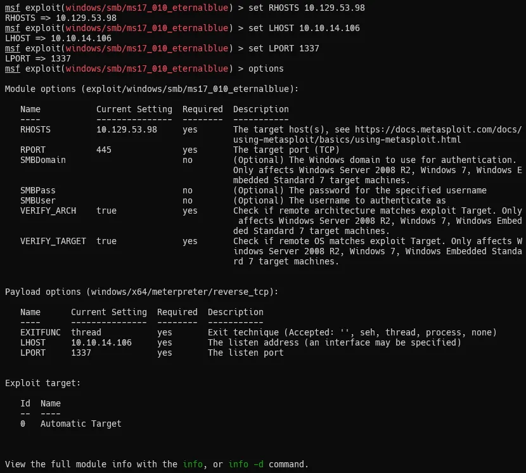
Task: Click the 'Module options' heading line
Action: pos(151,89)
